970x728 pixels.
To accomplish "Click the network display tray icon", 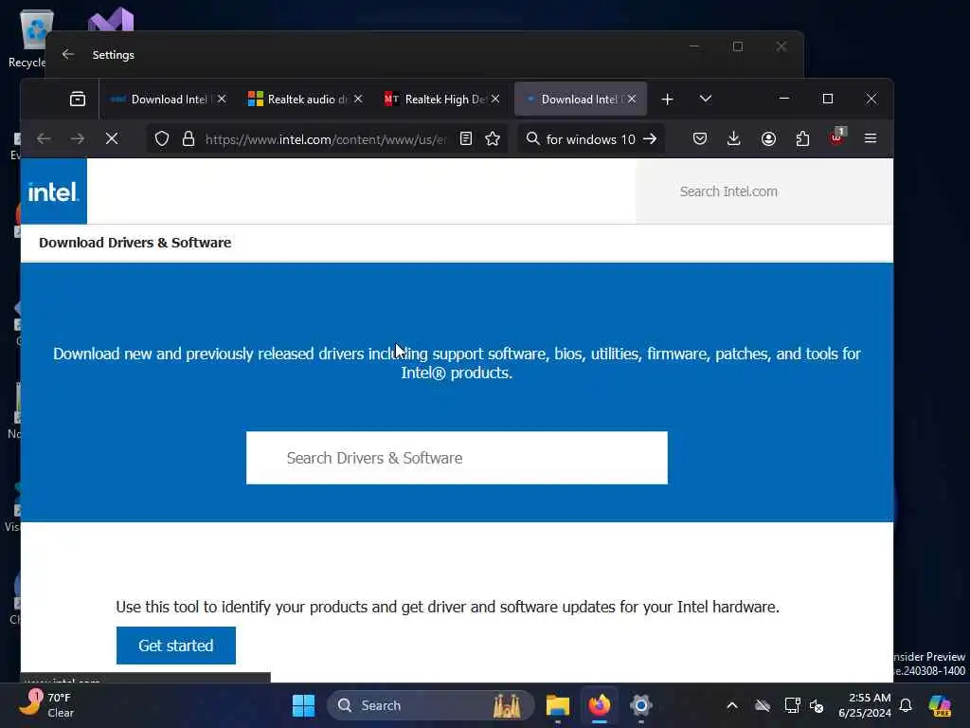I will coord(792,705).
